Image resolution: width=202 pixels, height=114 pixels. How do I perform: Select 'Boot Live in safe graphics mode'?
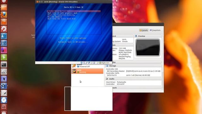(62, 13)
